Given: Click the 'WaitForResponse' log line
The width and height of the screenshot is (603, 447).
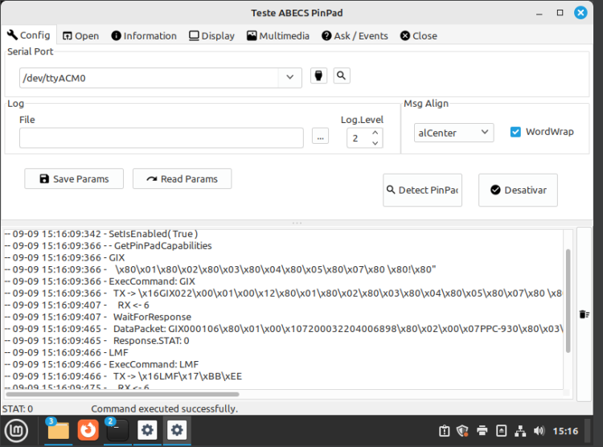Looking at the screenshot, I should 98,317.
